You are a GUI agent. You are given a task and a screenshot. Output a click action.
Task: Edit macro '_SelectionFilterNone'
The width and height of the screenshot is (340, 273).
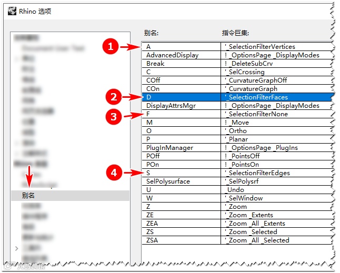coord(276,114)
